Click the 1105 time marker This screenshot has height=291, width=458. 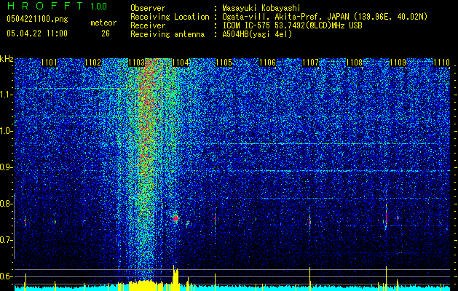coord(224,63)
